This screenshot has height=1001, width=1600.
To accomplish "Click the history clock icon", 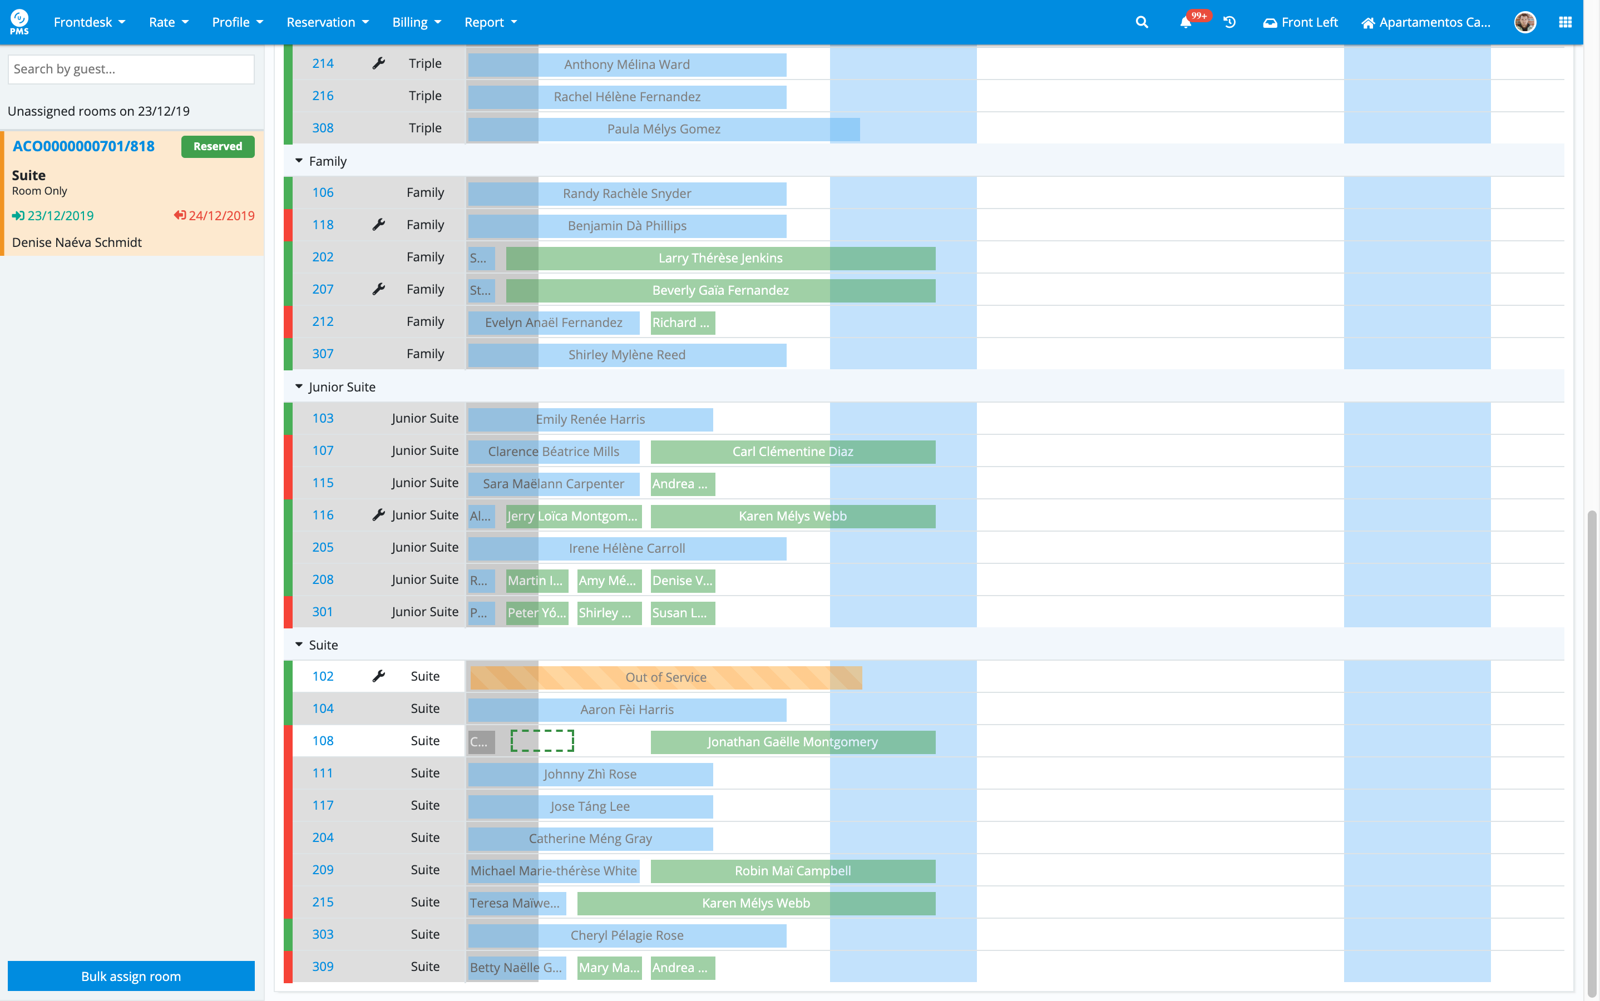I will [x=1230, y=22].
